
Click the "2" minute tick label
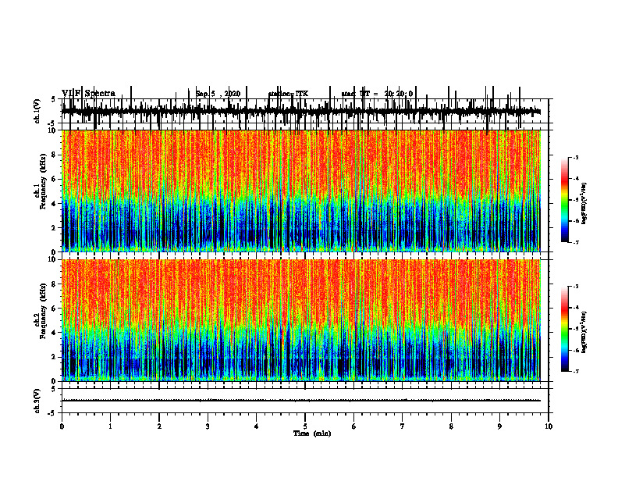pyautogui.click(x=159, y=426)
